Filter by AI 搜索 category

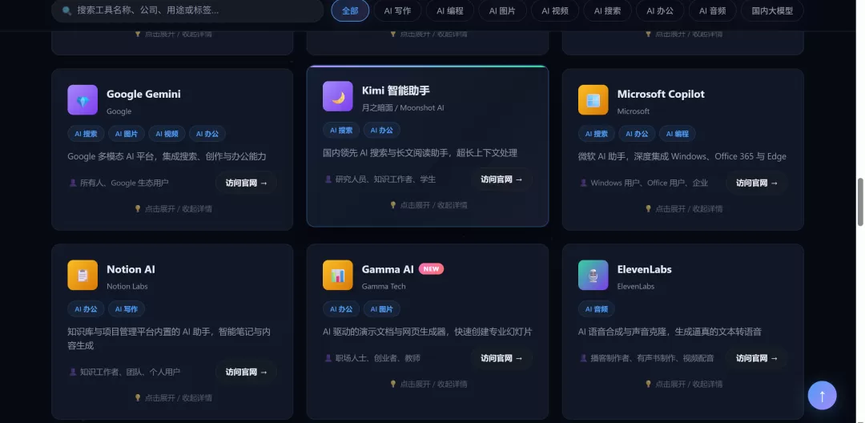click(607, 10)
